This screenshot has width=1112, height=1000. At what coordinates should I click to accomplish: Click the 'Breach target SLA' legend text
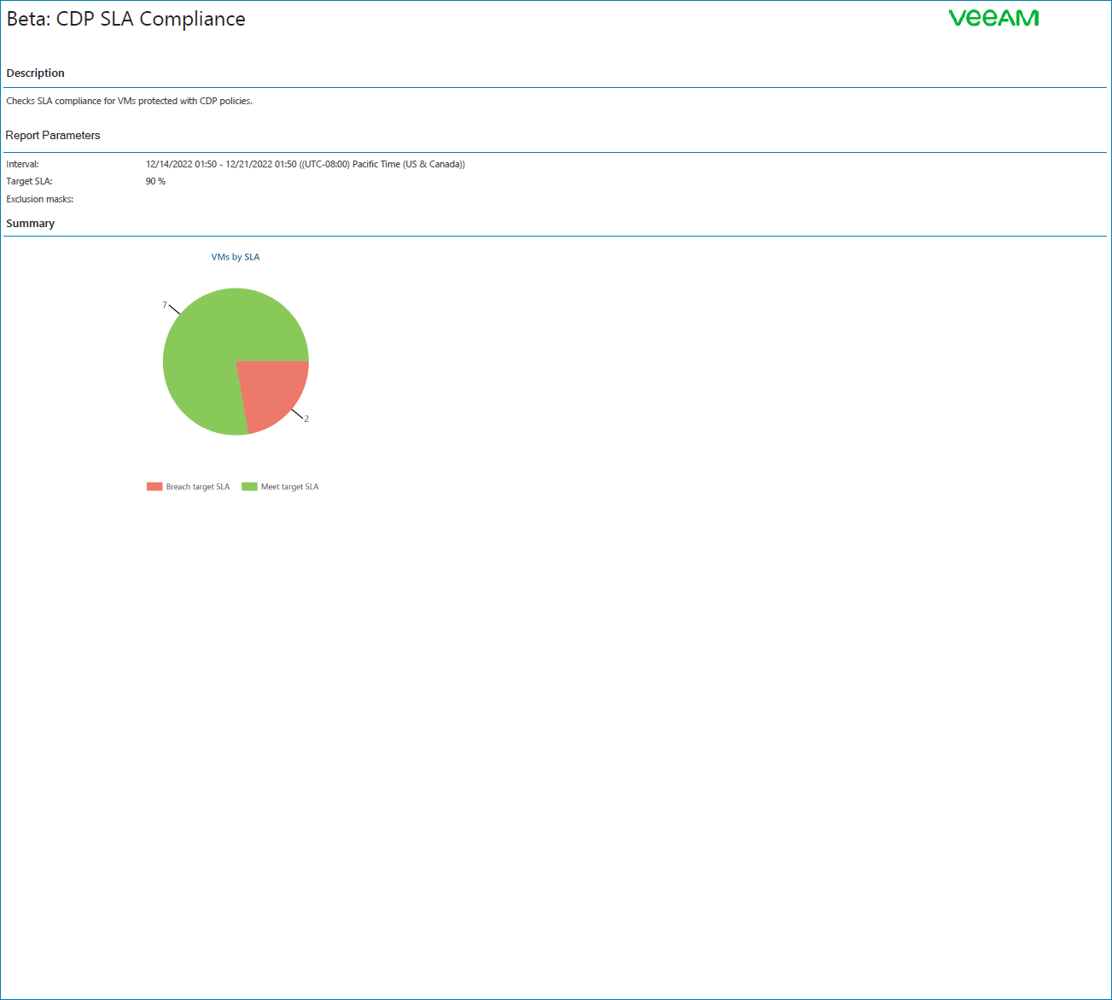(x=198, y=487)
